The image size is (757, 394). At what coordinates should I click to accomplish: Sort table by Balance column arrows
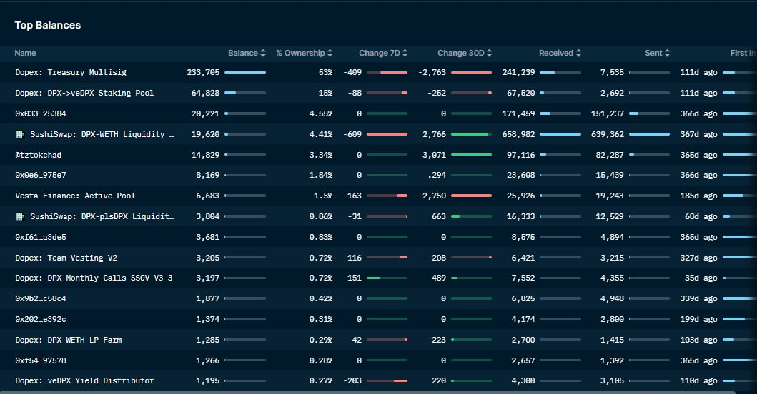click(263, 53)
